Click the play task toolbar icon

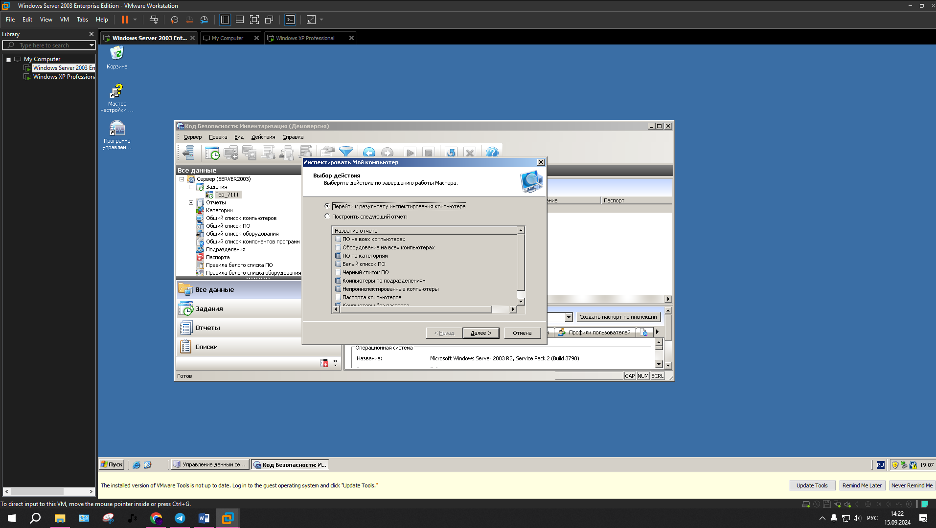tap(410, 153)
